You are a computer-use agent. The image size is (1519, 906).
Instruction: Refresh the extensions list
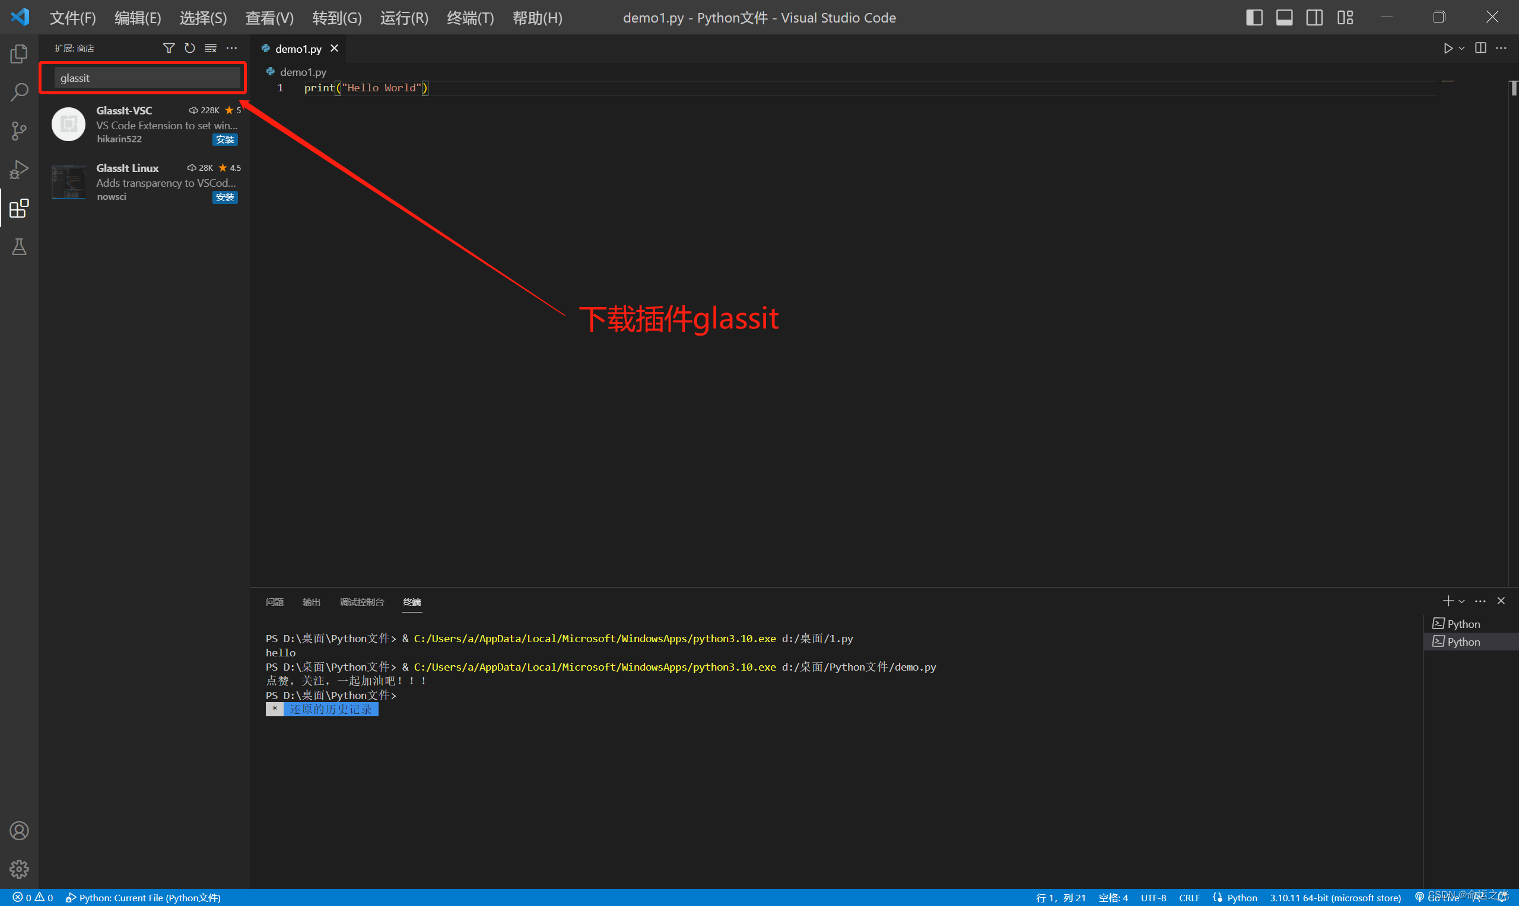click(190, 48)
